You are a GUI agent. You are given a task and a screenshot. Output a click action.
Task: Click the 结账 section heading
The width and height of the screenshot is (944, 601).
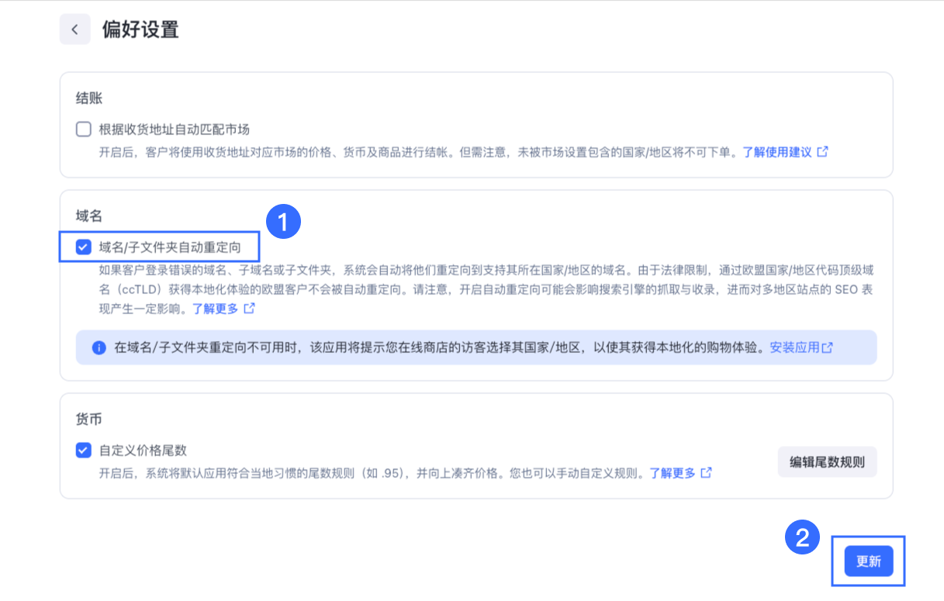tap(89, 98)
